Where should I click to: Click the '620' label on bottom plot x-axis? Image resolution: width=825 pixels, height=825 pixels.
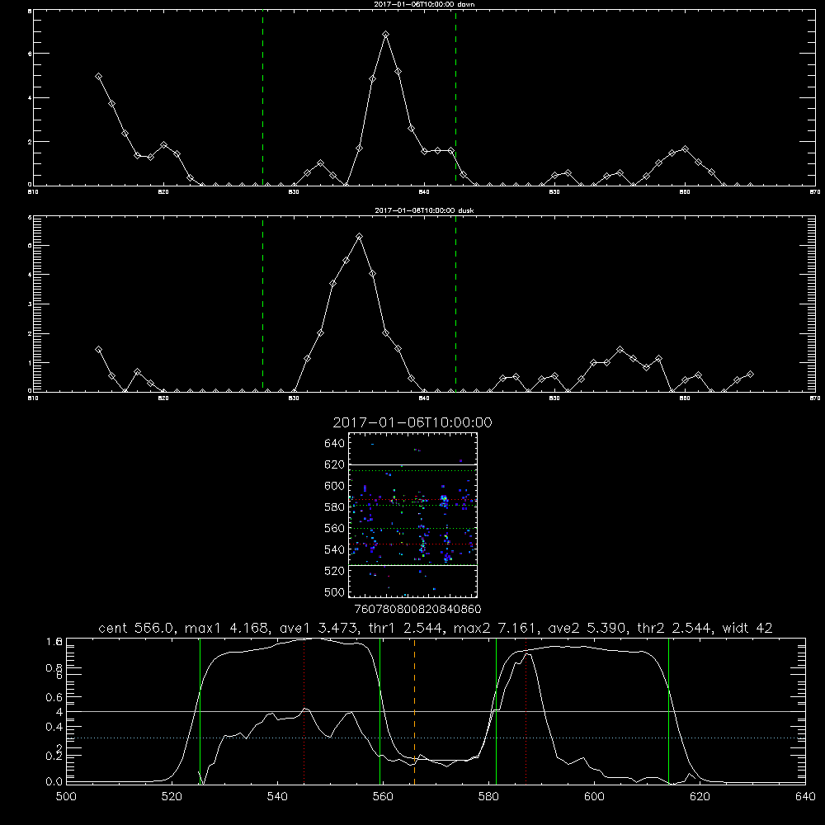click(x=700, y=797)
